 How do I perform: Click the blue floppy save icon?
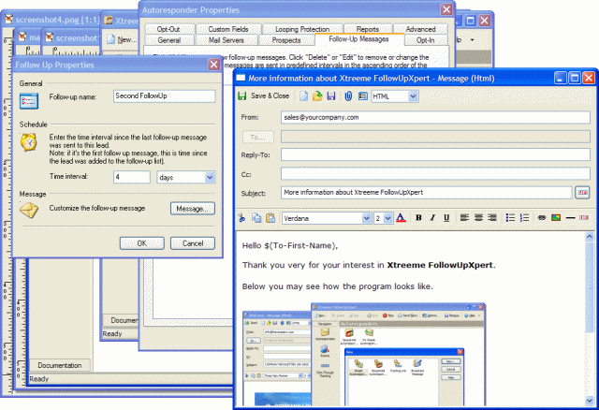pos(331,95)
